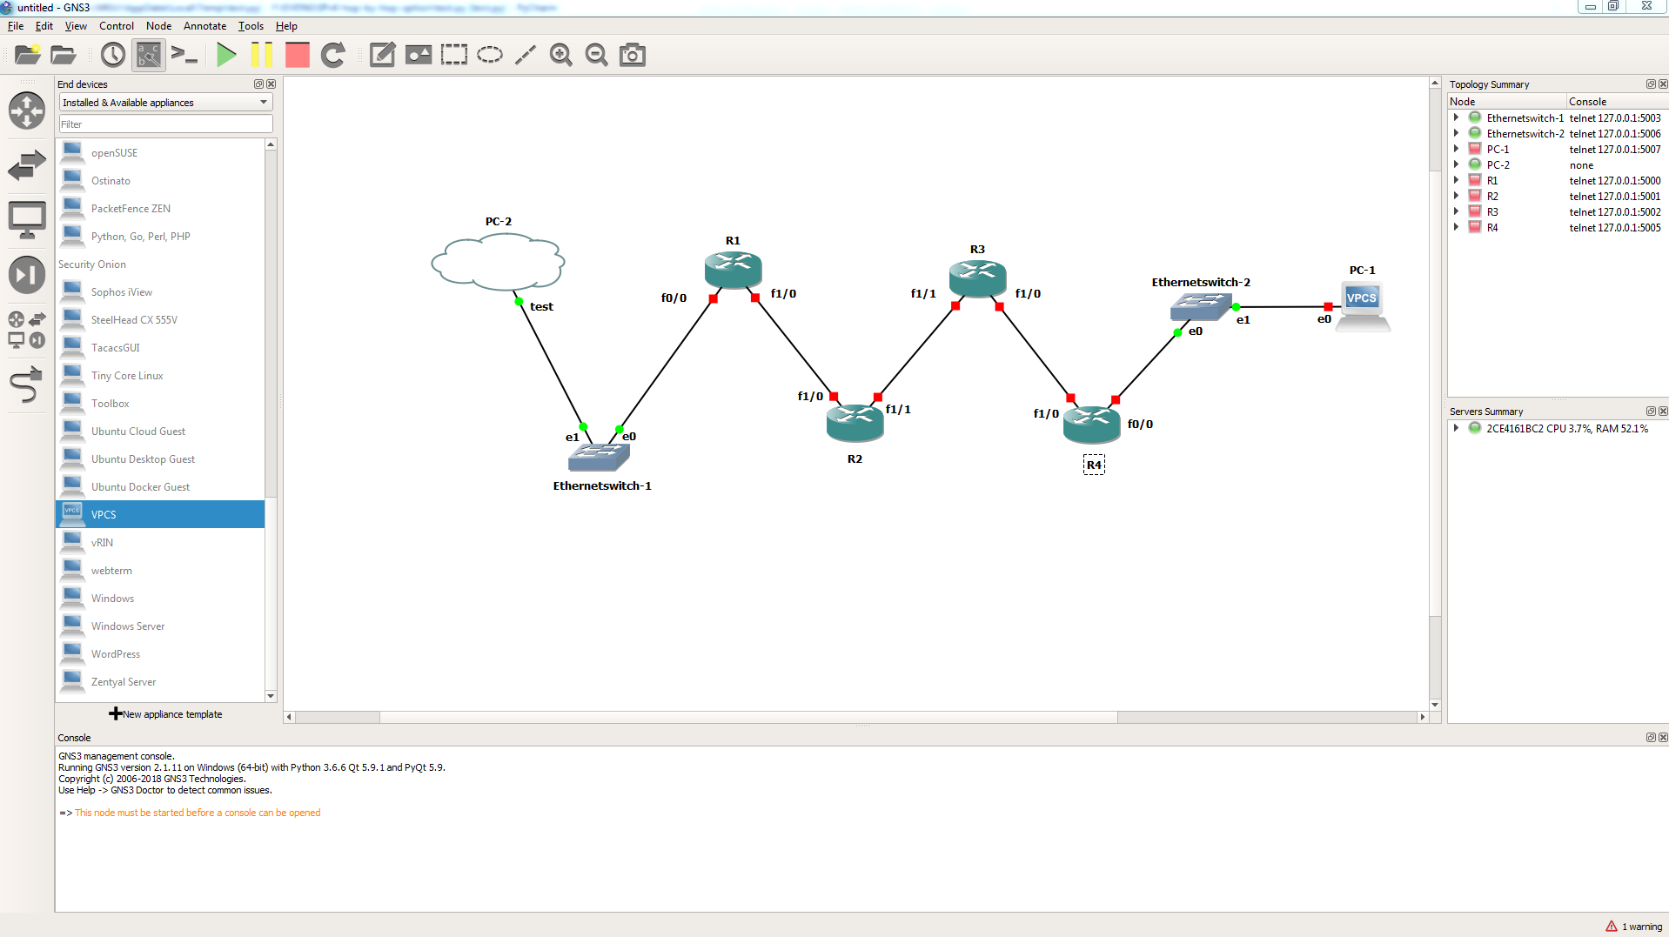
Task: Expand PC-2 node in Topology Summary
Action: pos(1456,164)
